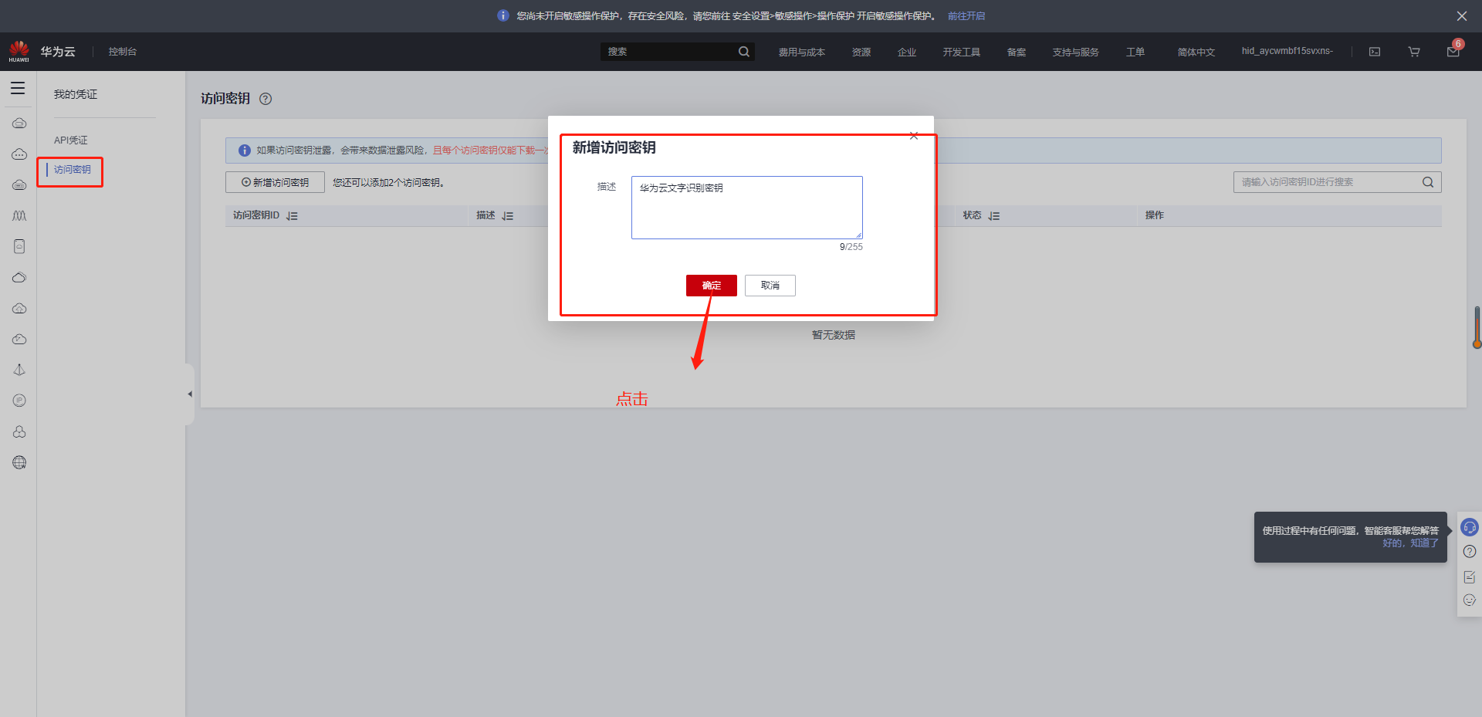Click the magnifier in the access key ID search box
This screenshot has height=717, width=1482.
(1428, 182)
